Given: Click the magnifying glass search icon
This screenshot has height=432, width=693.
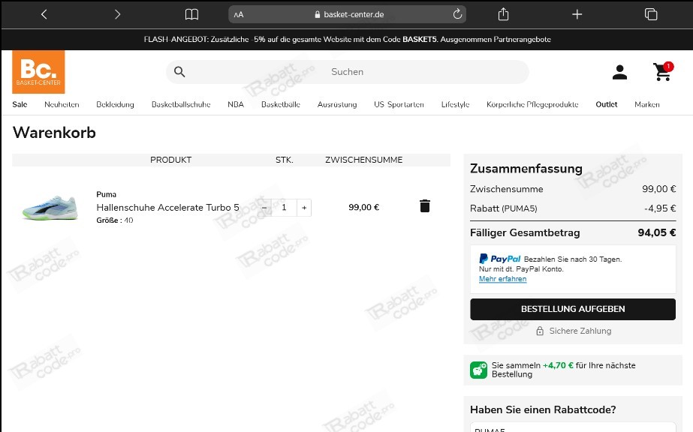Looking at the screenshot, I should [179, 72].
